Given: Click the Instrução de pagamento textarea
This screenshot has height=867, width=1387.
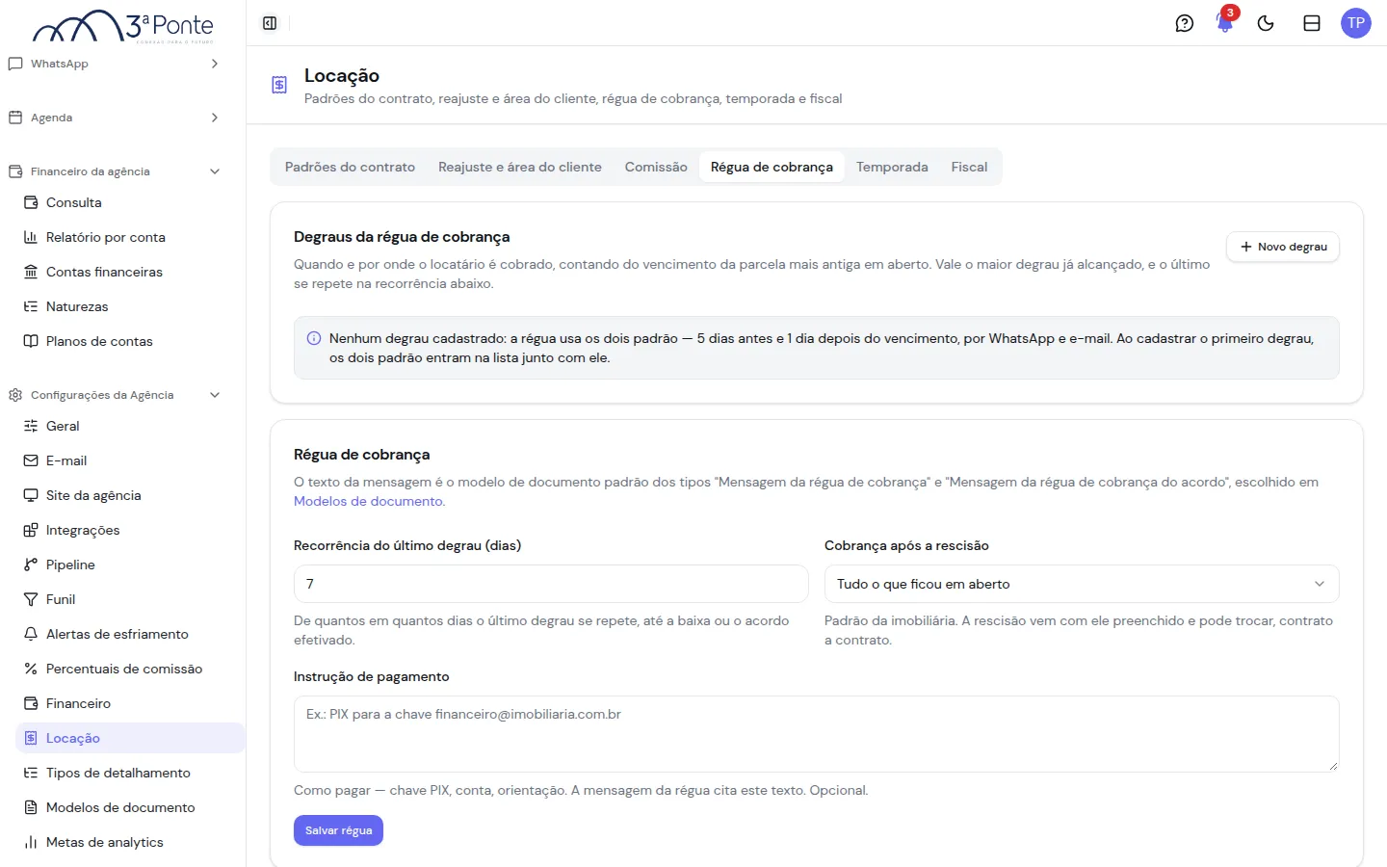Looking at the screenshot, I should click(817, 734).
